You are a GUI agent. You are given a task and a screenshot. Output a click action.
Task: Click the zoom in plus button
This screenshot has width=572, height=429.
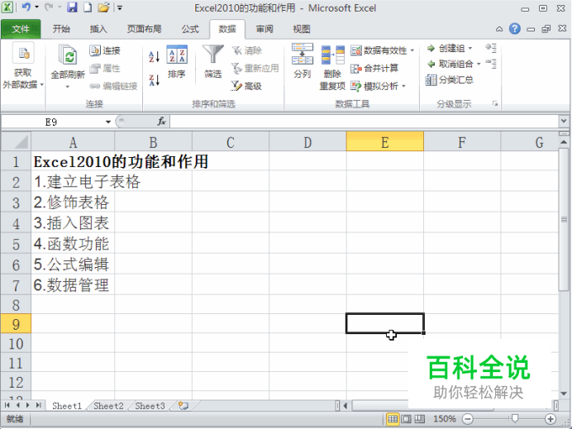coord(551,419)
